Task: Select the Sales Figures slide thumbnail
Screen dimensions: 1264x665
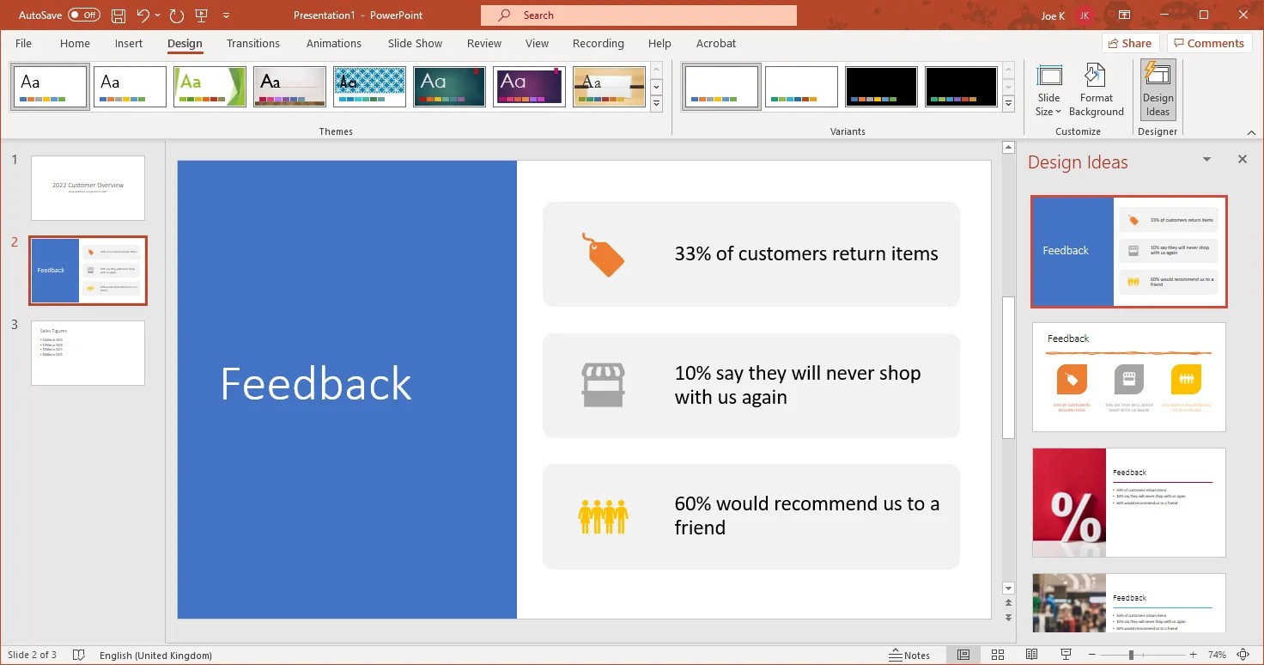Action: pos(88,352)
